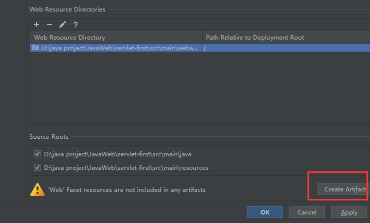Uncheck the src\main\java source root checkbox
The width and height of the screenshot is (370, 223).
coord(37,154)
